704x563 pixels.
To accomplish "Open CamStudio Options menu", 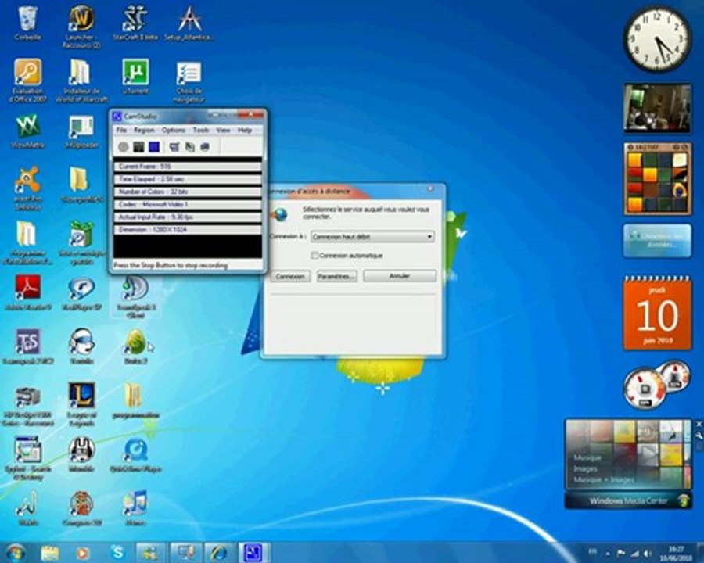I will pyautogui.click(x=174, y=131).
